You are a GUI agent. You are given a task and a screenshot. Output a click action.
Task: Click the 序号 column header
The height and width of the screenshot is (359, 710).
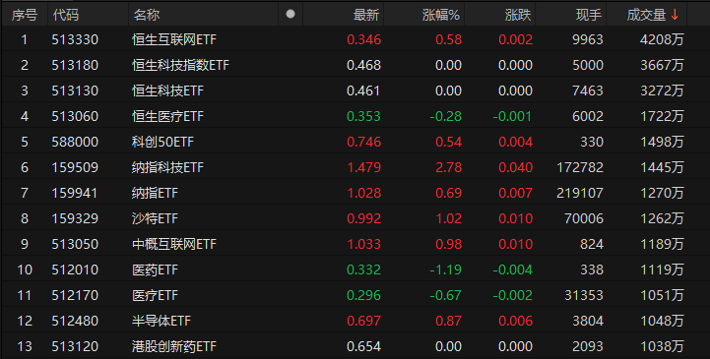click(25, 15)
